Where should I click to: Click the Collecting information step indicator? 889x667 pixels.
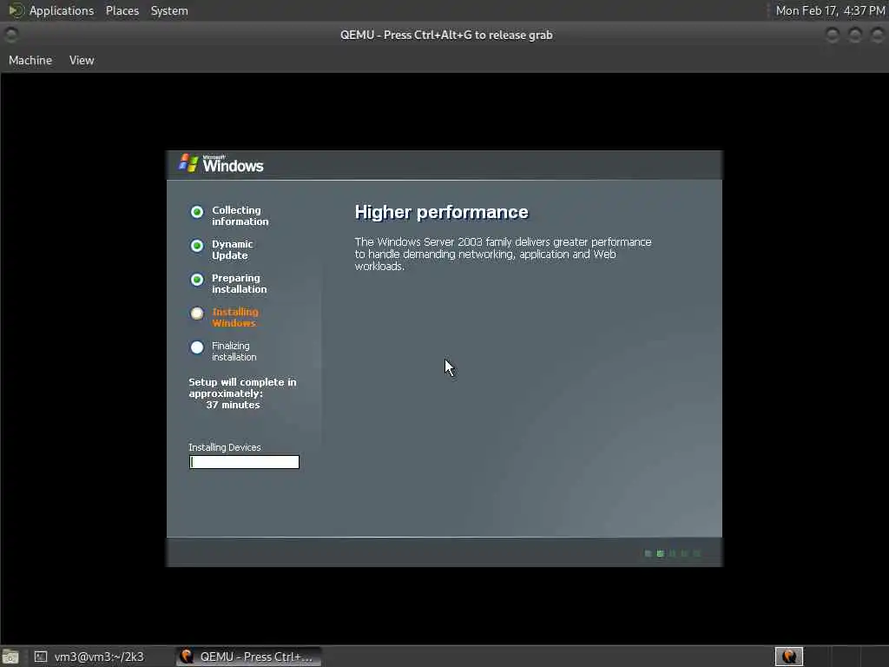197,212
